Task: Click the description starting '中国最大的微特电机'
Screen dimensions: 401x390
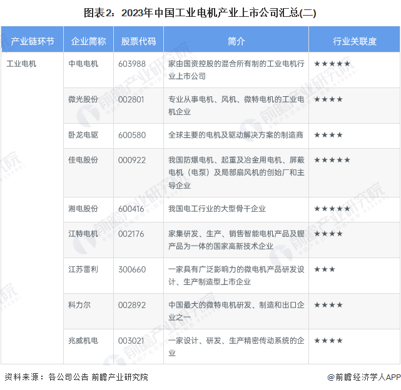Action: (x=236, y=311)
